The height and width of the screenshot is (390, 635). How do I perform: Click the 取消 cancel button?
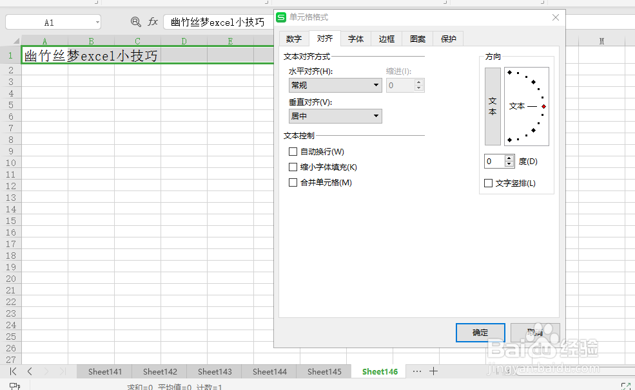coord(536,333)
